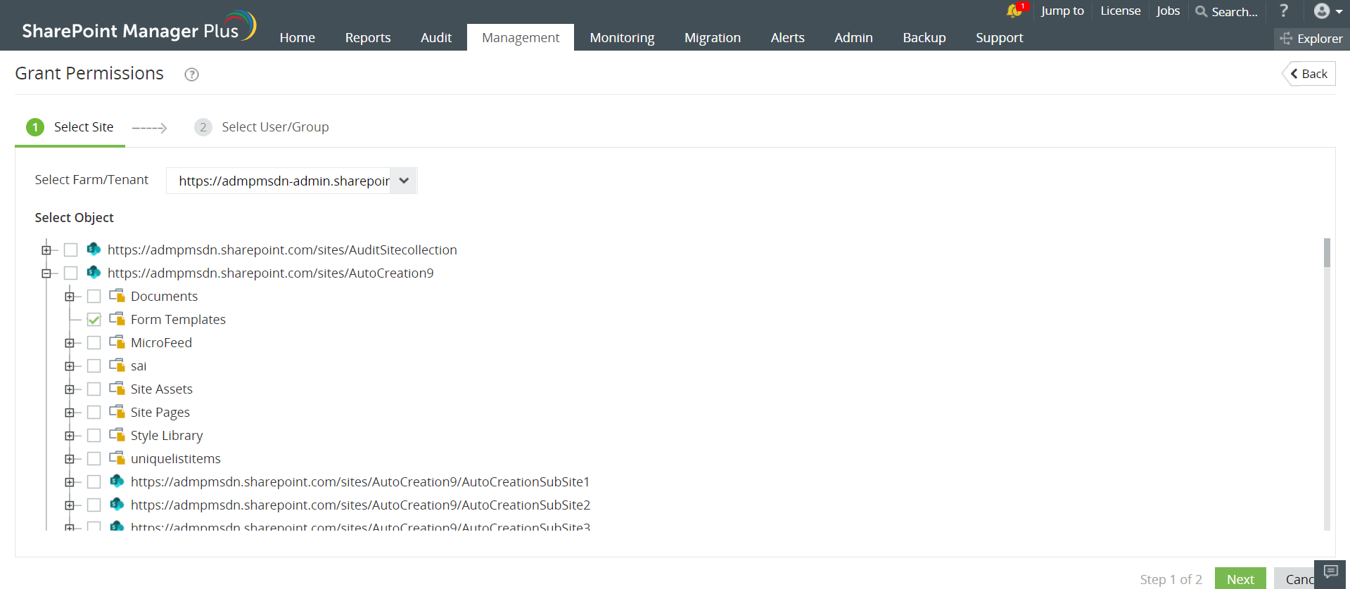Go to the Audit tab
This screenshot has height=589, width=1350.
pyautogui.click(x=436, y=37)
